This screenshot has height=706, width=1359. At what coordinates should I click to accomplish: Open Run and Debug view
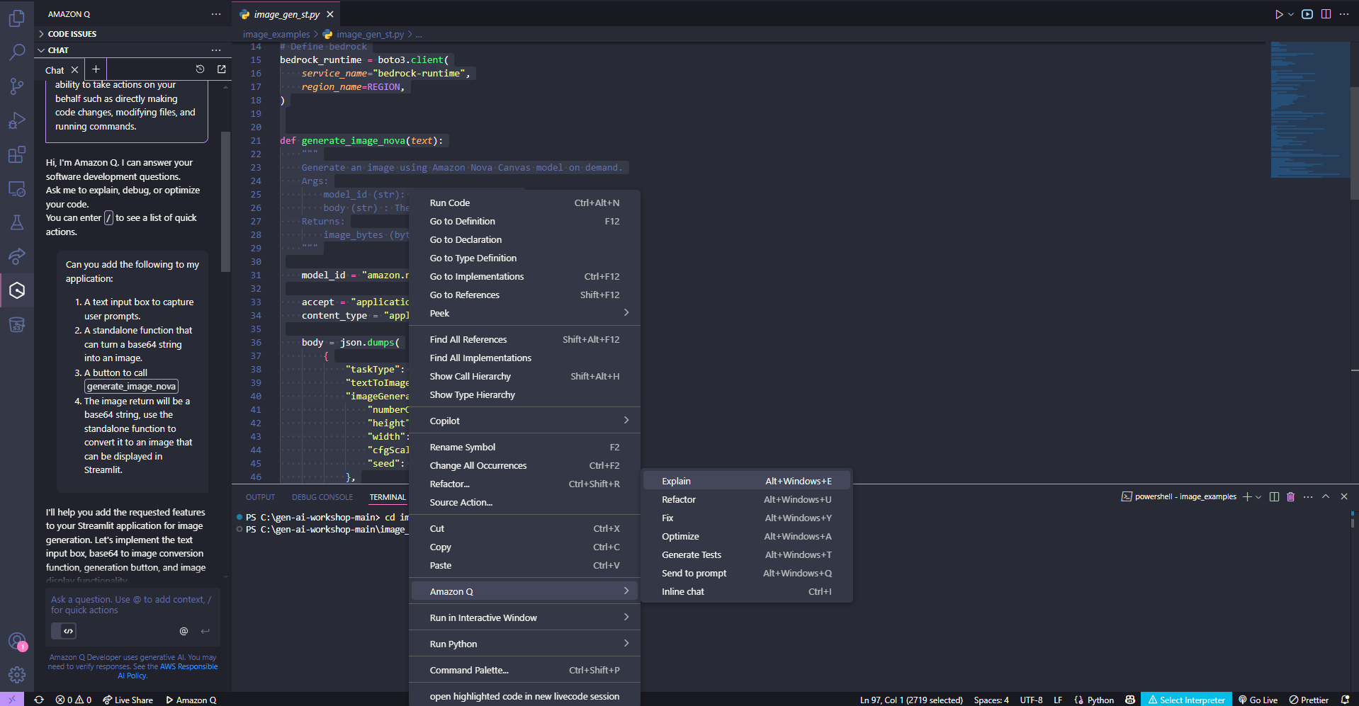click(x=17, y=120)
